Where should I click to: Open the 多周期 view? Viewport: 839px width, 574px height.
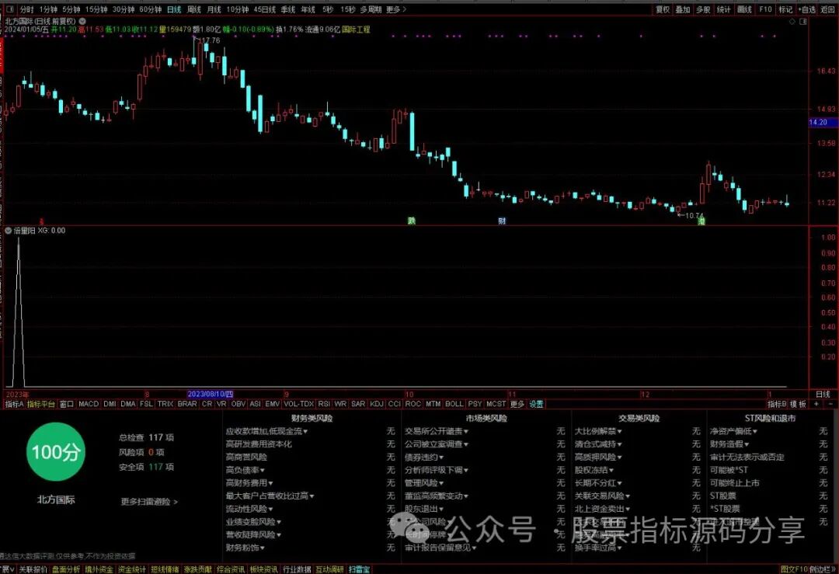pyautogui.click(x=371, y=9)
